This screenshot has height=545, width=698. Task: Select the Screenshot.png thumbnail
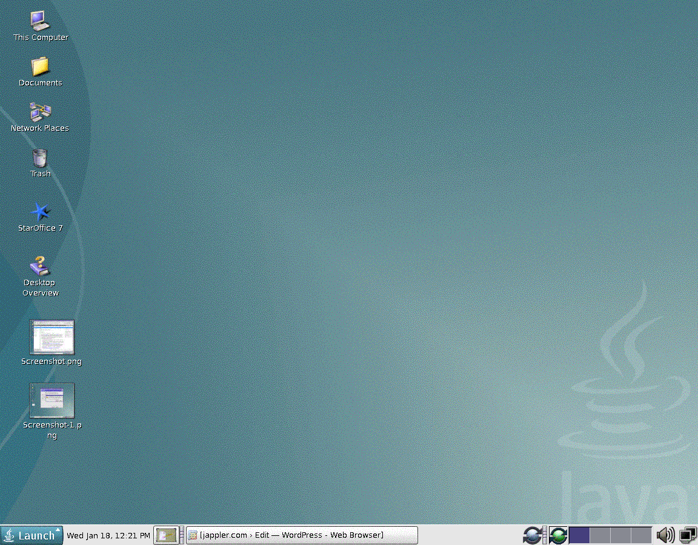(x=52, y=337)
